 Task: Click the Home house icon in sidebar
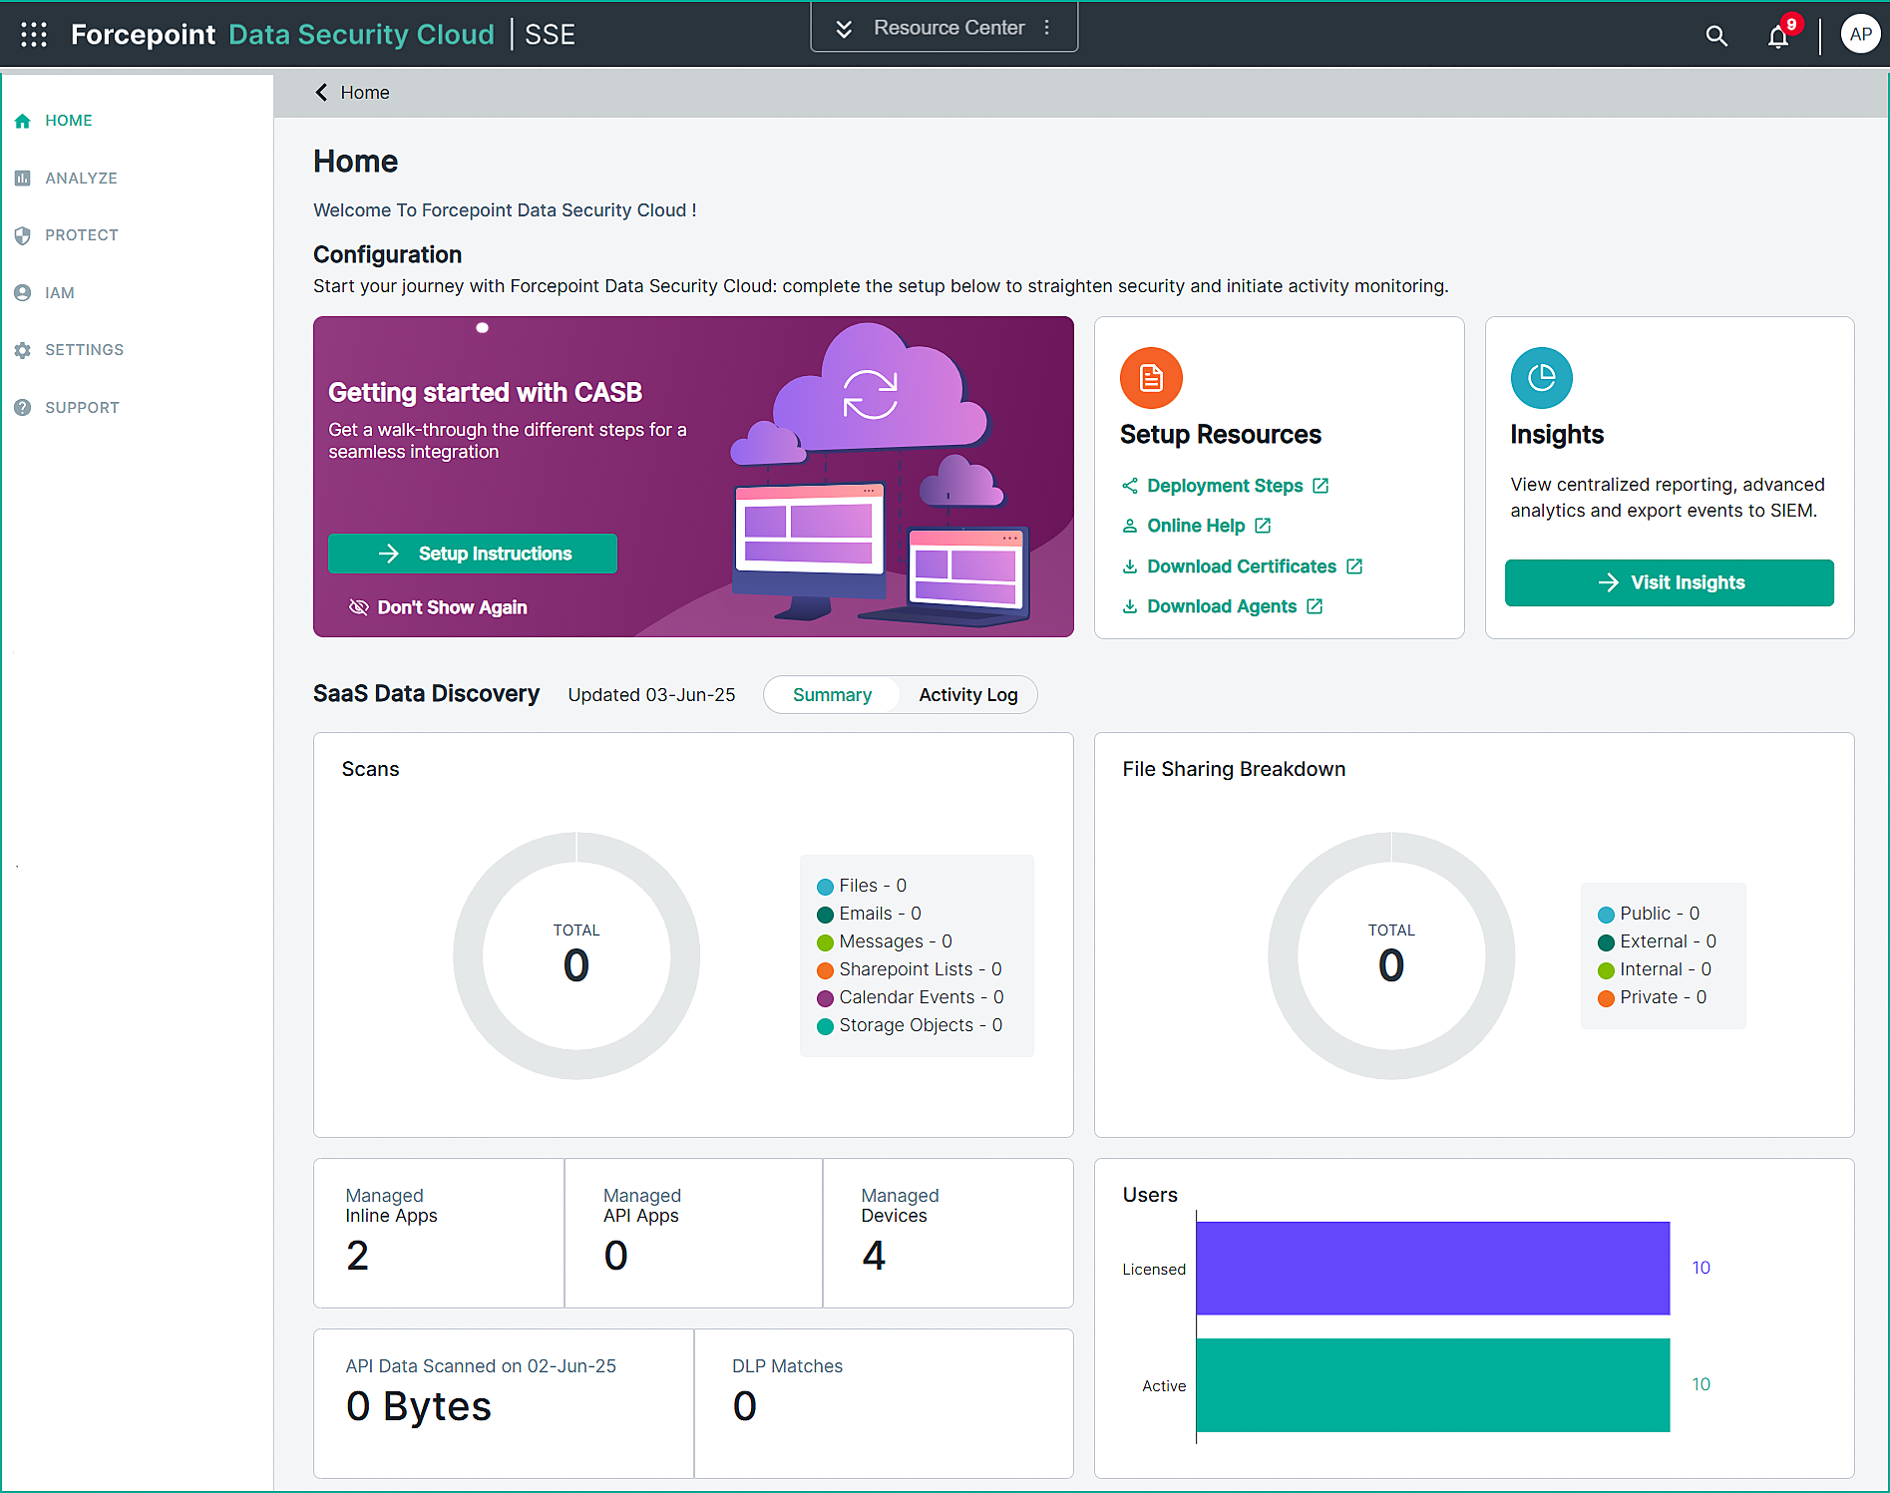click(x=22, y=121)
